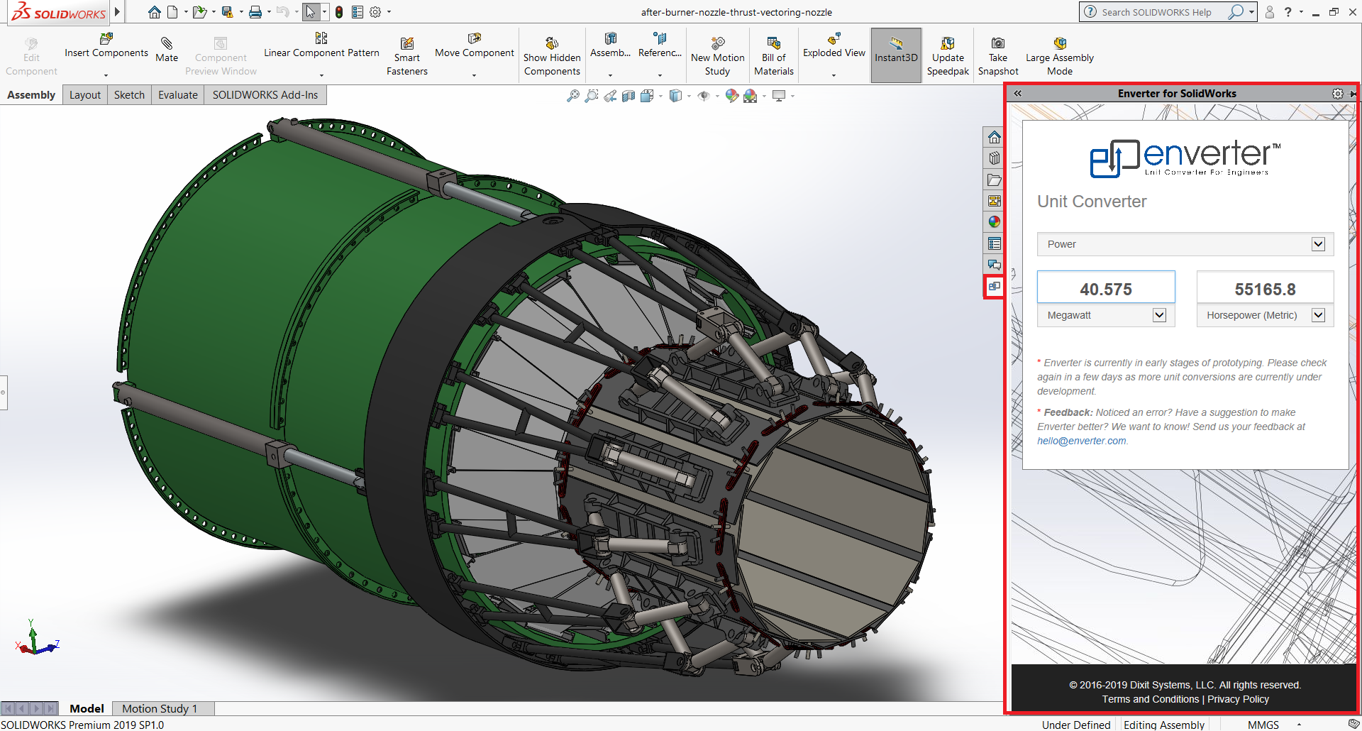Click the Previous View icon
Viewport: 1362px width, 731px height.
point(610,96)
